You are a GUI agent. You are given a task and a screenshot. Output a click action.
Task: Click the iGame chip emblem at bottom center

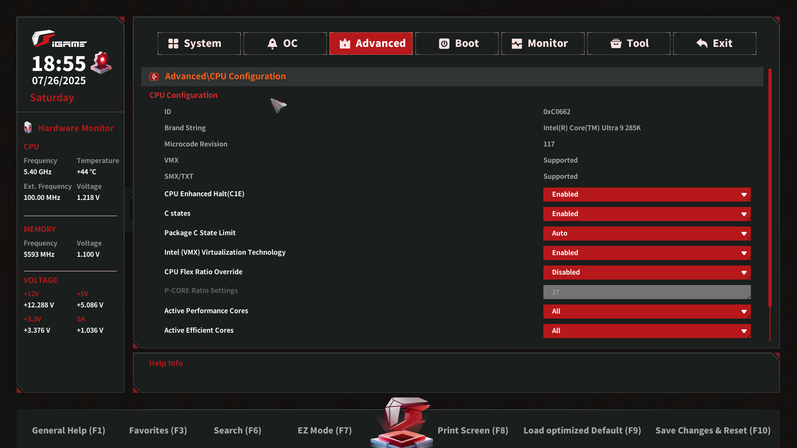pos(402,423)
